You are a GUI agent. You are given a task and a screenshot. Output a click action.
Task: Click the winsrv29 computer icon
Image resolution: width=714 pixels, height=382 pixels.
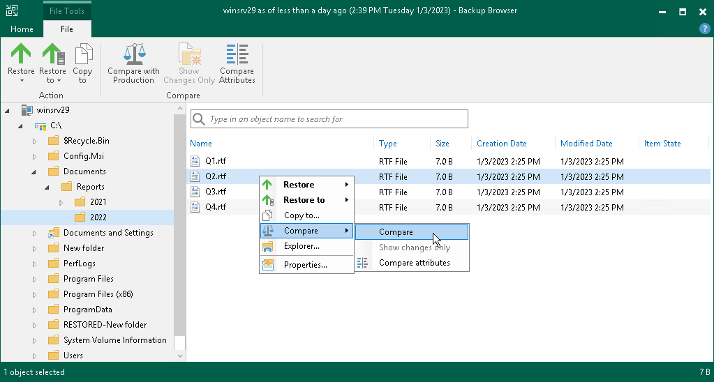pos(27,110)
